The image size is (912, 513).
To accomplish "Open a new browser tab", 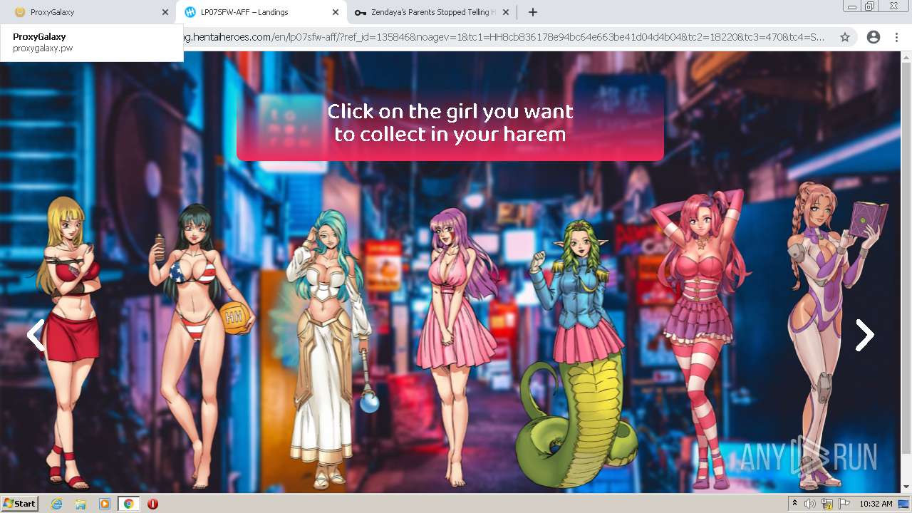I will point(532,12).
